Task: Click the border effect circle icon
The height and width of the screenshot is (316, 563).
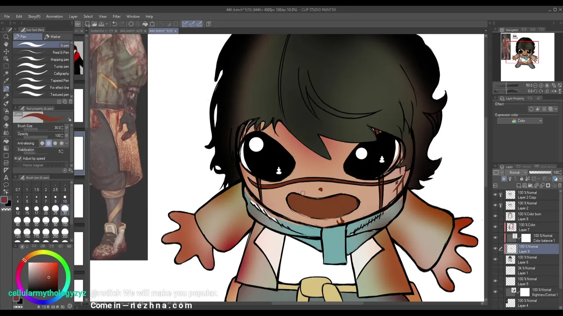Action: 531,109
